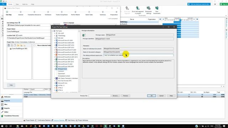
Task: Open the Project Details bottom tab
Action: (29, 120)
